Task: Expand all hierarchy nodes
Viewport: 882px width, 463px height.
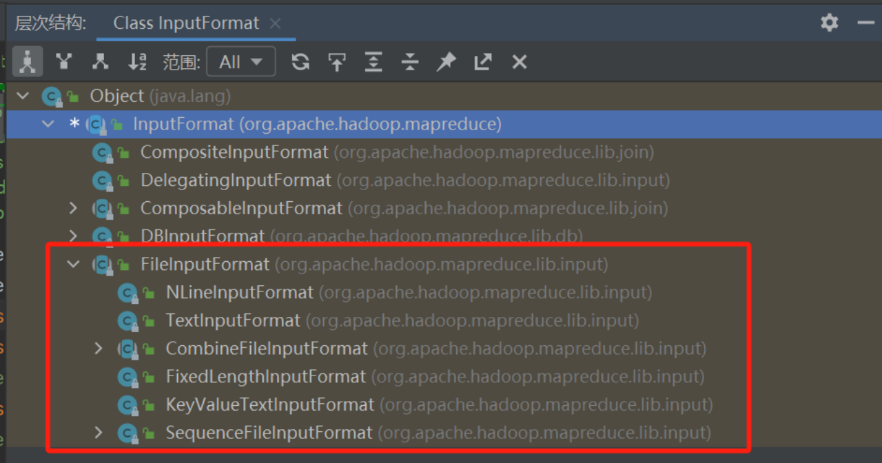Action: point(373,62)
